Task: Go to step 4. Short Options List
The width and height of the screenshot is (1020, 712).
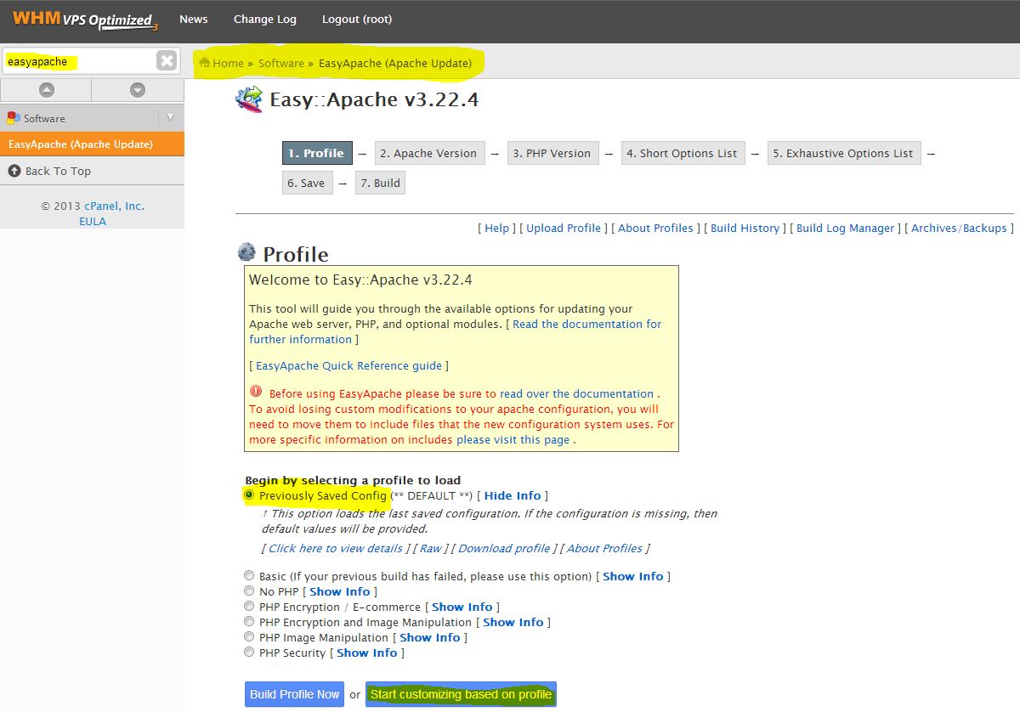Action: click(683, 153)
